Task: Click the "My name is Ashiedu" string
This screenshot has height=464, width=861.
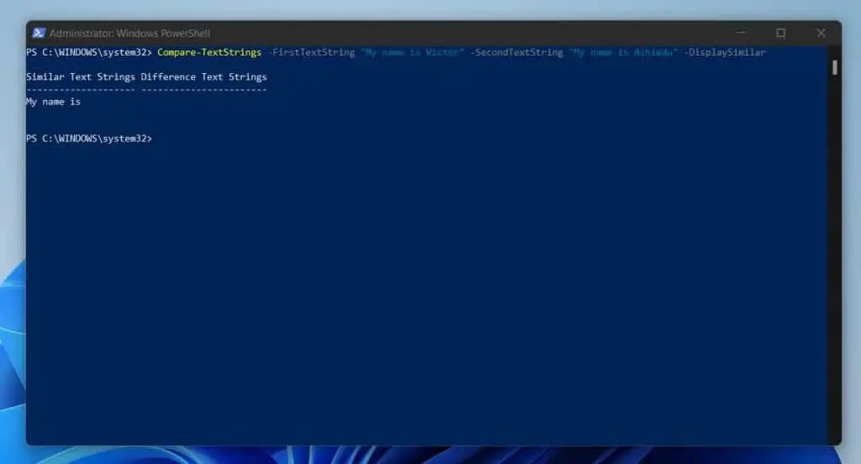Action: tap(624, 52)
